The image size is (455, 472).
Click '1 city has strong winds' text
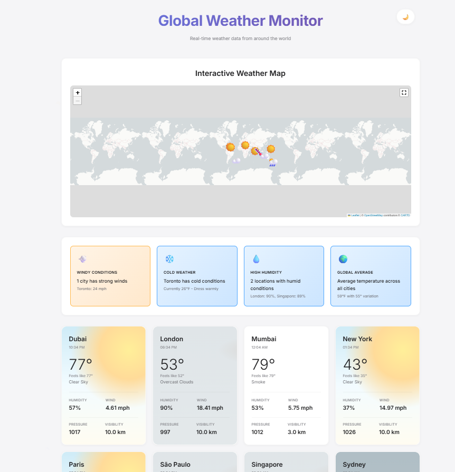[102, 281]
